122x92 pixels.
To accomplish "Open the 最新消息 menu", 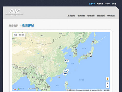I will click(x=91, y=16).
